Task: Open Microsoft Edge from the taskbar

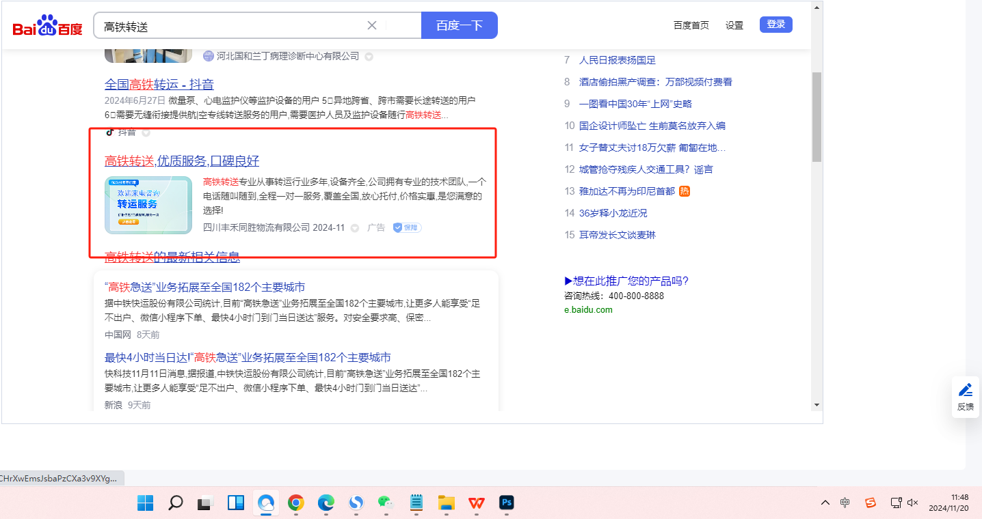Action: click(x=326, y=503)
